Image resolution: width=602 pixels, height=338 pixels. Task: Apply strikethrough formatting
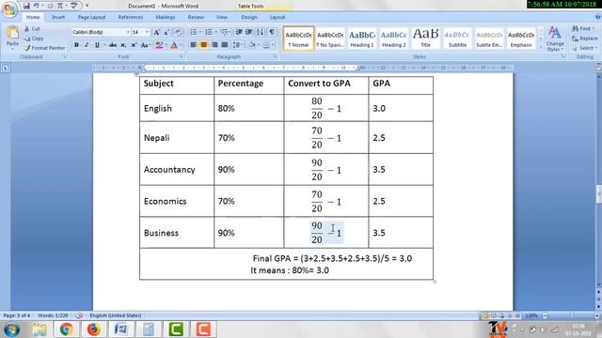[x=113, y=45]
